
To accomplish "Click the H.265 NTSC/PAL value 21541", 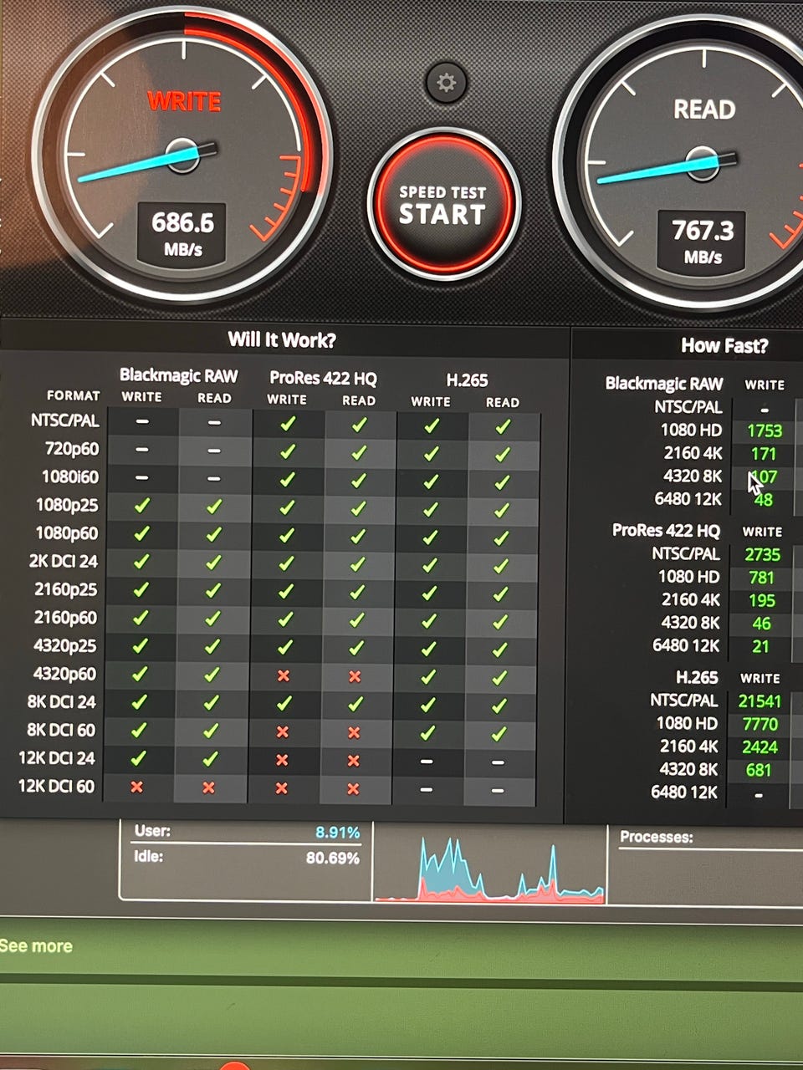I will (760, 701).
